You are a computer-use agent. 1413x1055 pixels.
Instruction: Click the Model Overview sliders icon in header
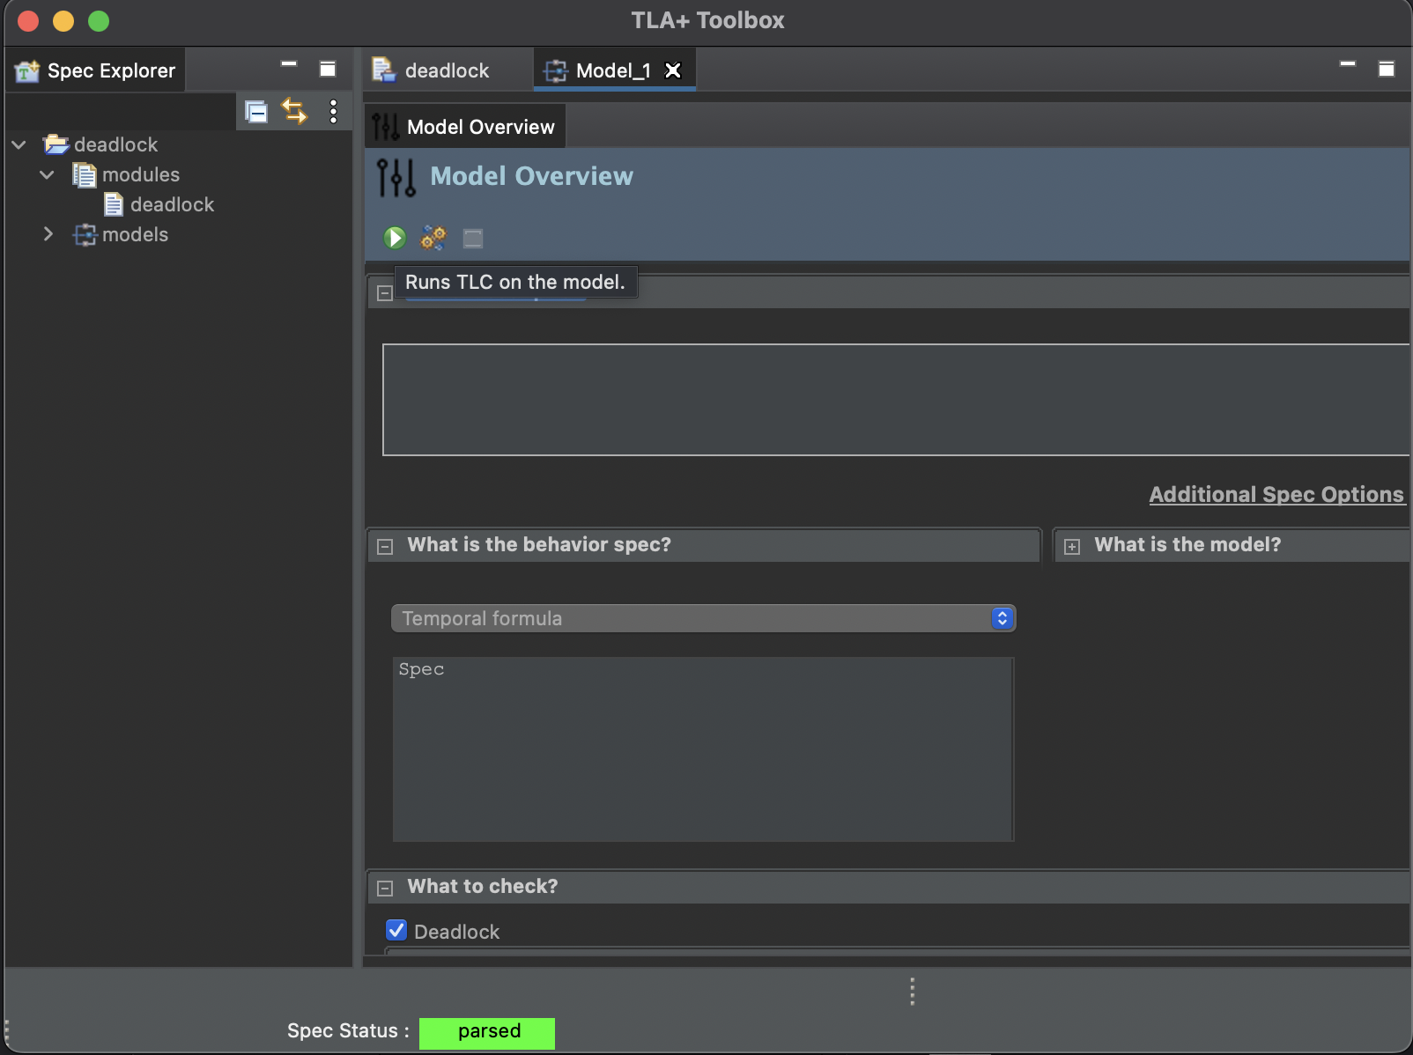pyautogui.click(x=396, y=177)
